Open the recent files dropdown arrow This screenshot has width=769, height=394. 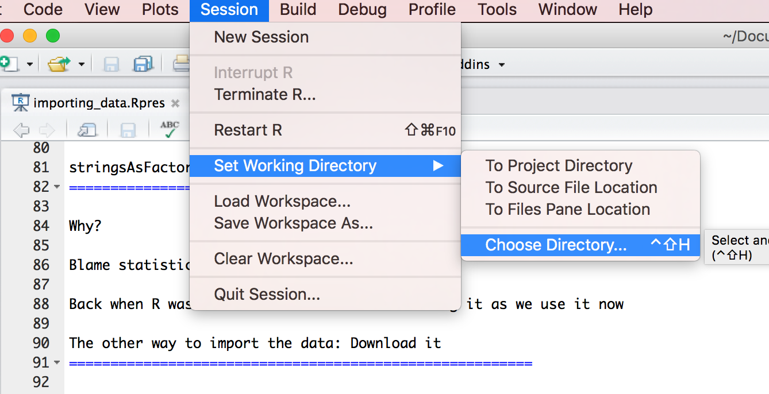[x=82, y=64]
